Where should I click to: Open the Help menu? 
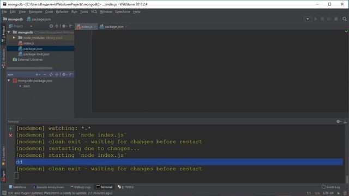pyautogui.click(x=137, y=12)
